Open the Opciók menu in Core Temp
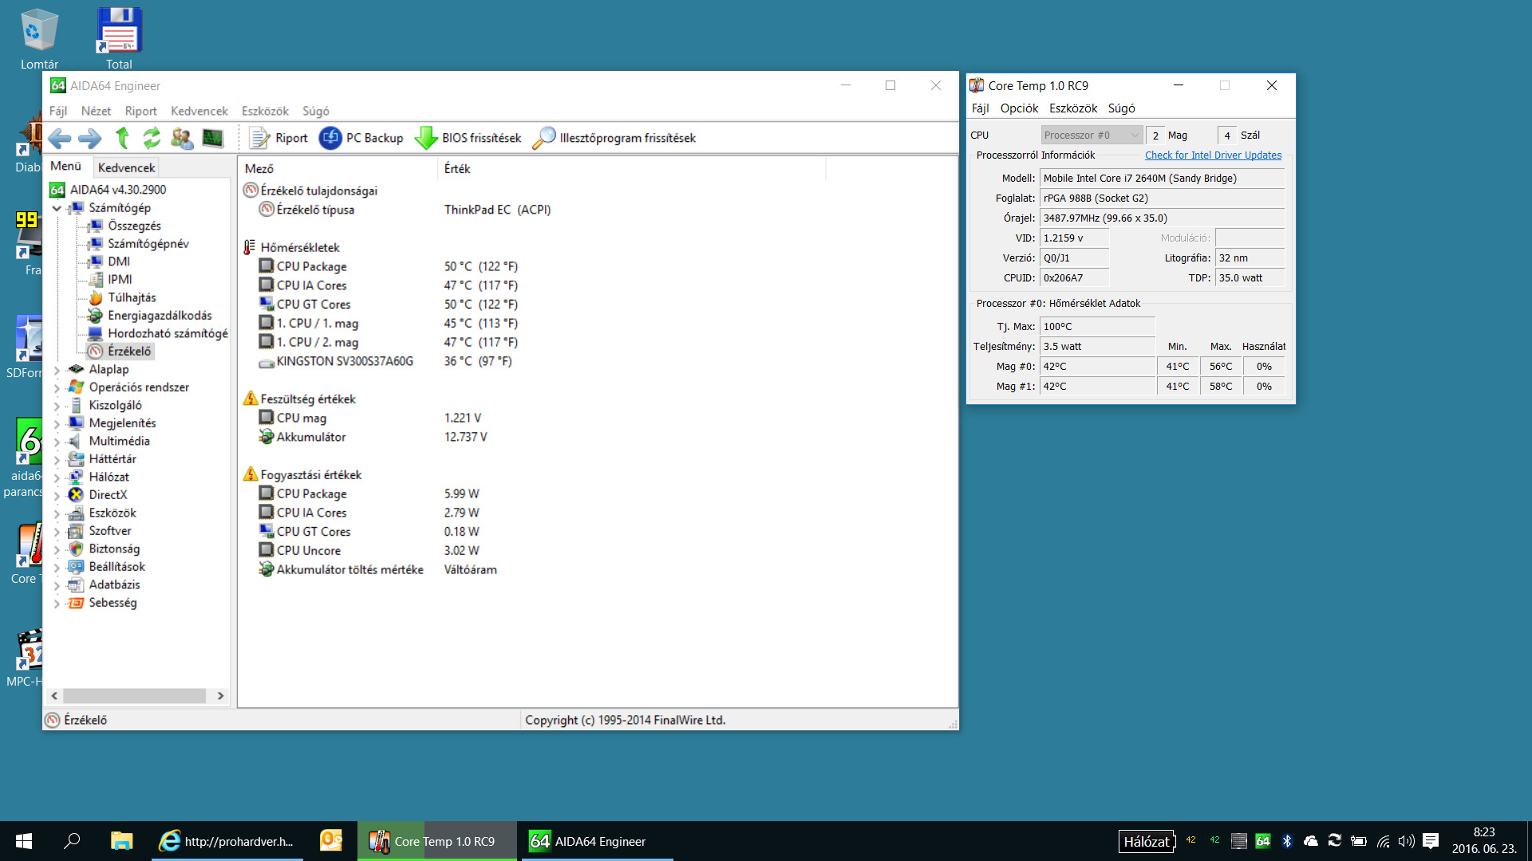This screenshot has width=1532, height=861. [1019, 108]
